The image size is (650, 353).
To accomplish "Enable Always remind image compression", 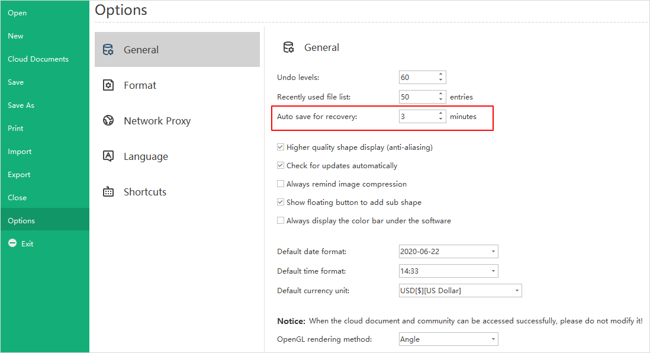I will (x=281, y=184).
